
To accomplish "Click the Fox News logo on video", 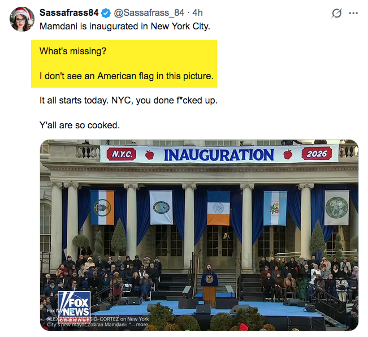I will pyautogui.click(x=73, y=304).
